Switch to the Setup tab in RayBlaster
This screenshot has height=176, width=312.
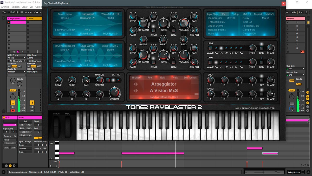tap(235, 14)
